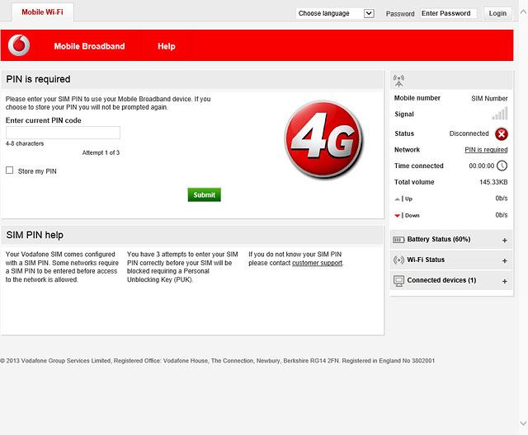Click the 145.33KB total volume value

[493, 182]
